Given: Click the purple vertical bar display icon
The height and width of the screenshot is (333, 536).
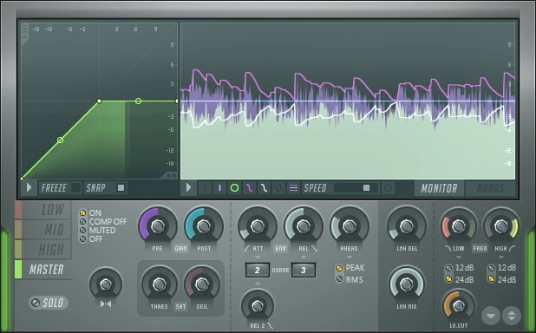Looking at the screenshot, I should [219, 187].
